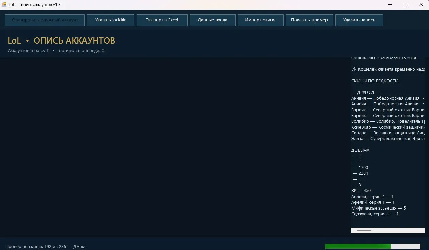The image size is (429, 250).
Task: Delete the entry with Удалить запись
Action: (x=359, y=20)
